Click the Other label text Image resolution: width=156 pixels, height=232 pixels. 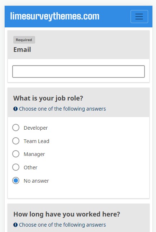pos(30,168)
